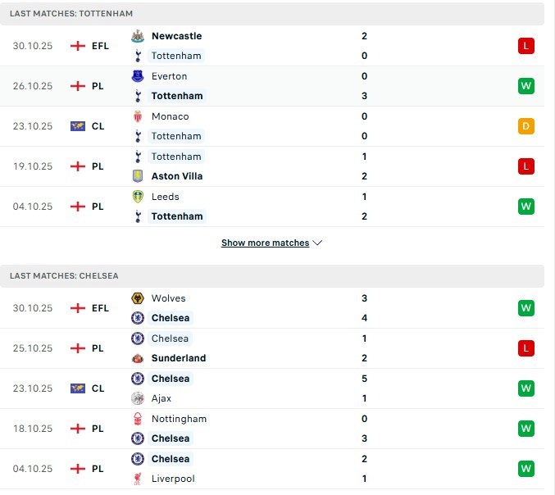
Task: Click the Everton club crest
Action: pyautogui.click(x=138, y=76)
